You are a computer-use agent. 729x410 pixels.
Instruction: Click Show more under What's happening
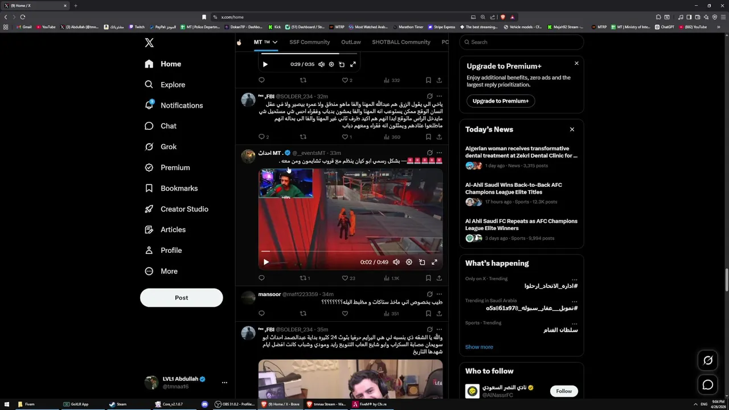point(479,347)
